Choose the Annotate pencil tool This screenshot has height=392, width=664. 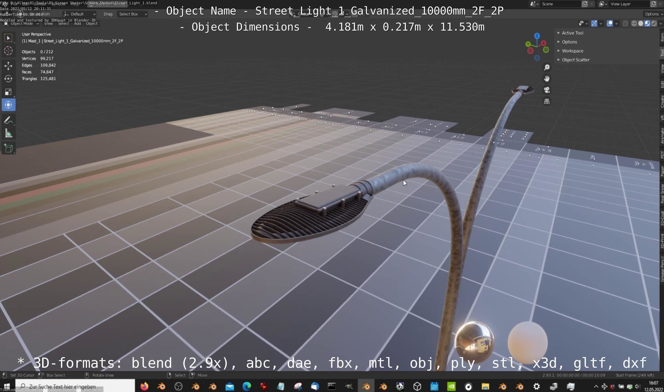pyautogui.click(x=8, y=120)
